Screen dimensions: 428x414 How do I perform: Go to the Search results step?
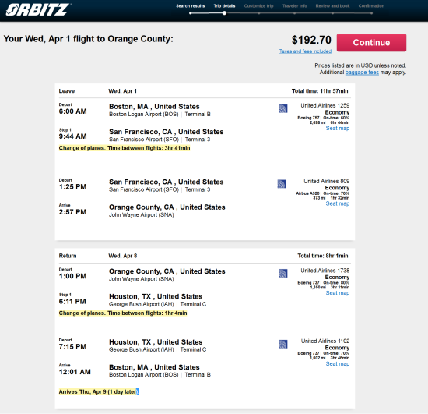(x=190, y=6)
